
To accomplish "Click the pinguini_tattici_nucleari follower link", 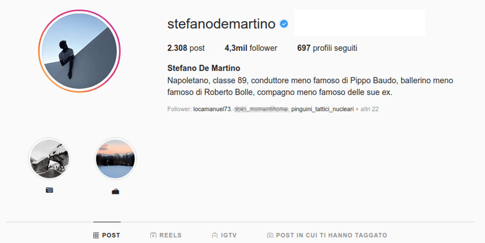I will pyautogui.click(x=323, y=109).
